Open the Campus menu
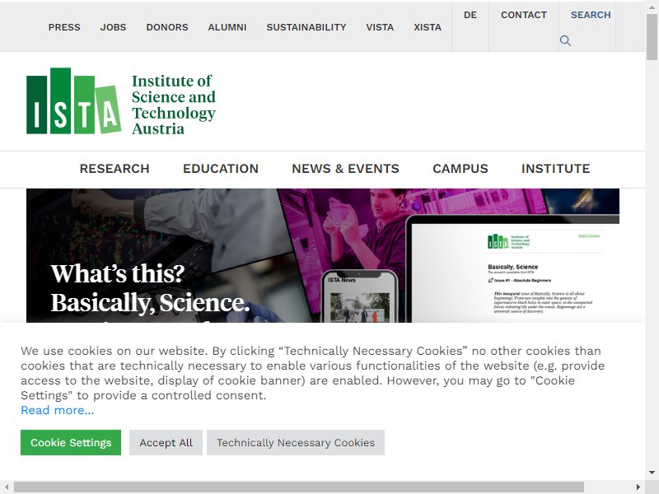 tap(460, 169)
